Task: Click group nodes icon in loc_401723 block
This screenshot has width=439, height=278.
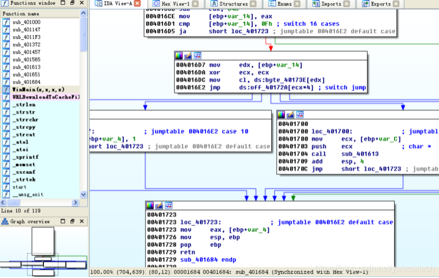Action: [x=168, y=206]
